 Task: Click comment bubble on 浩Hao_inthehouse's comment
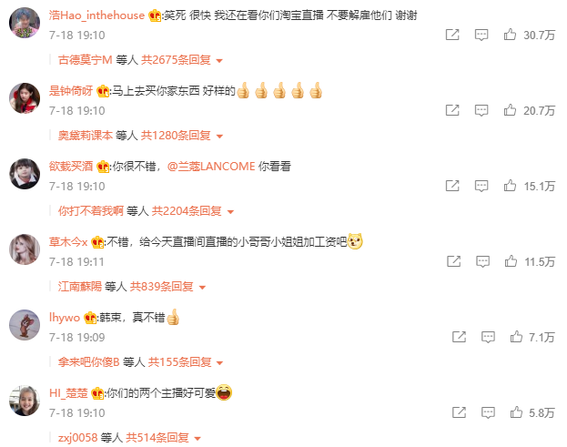click(x=481, y=36)
